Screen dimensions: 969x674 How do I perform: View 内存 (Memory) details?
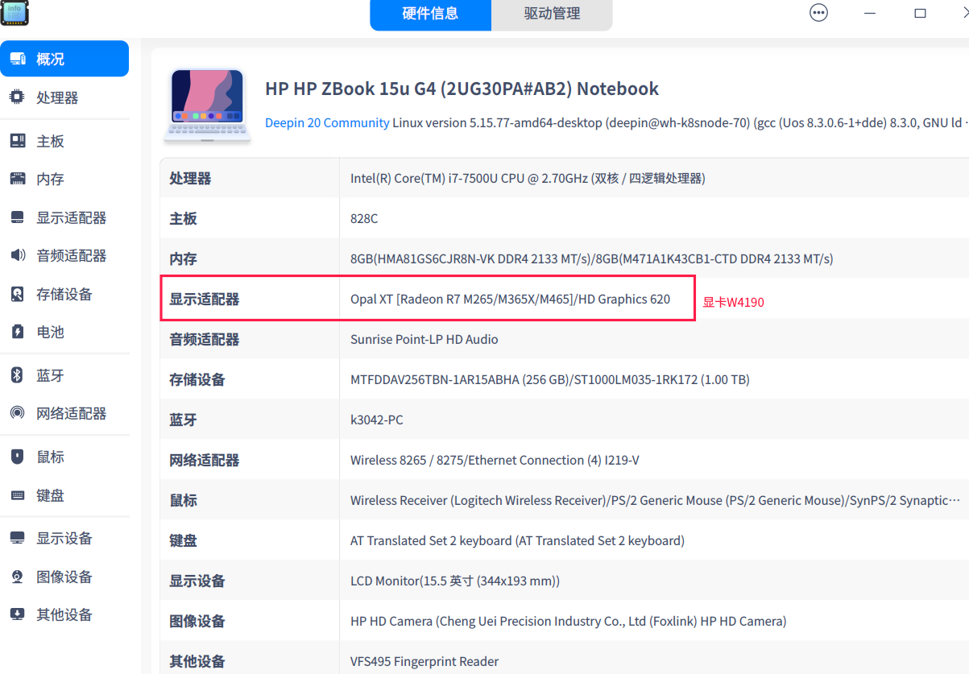(x=48, y=179)
